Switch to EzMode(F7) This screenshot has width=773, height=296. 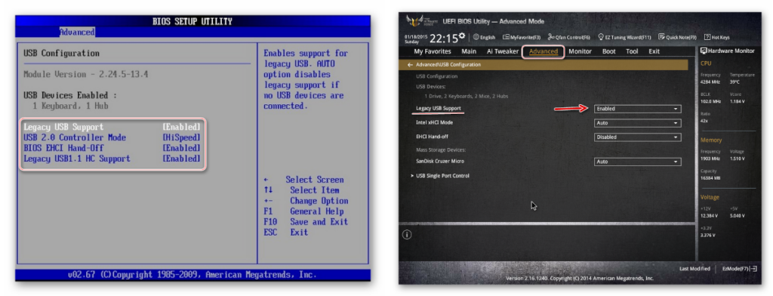[740, 269]
